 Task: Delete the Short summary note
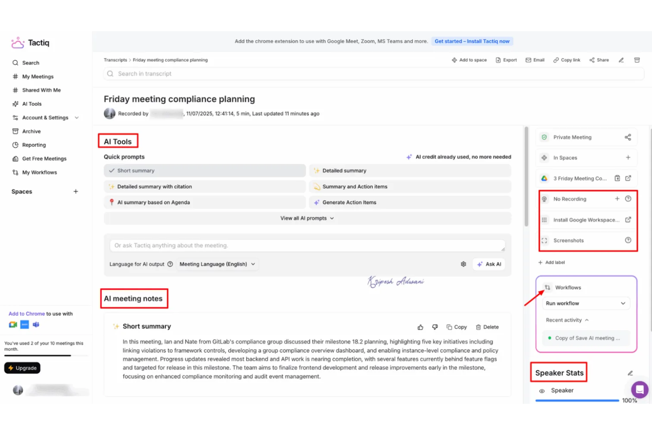(x=487, y=327)
